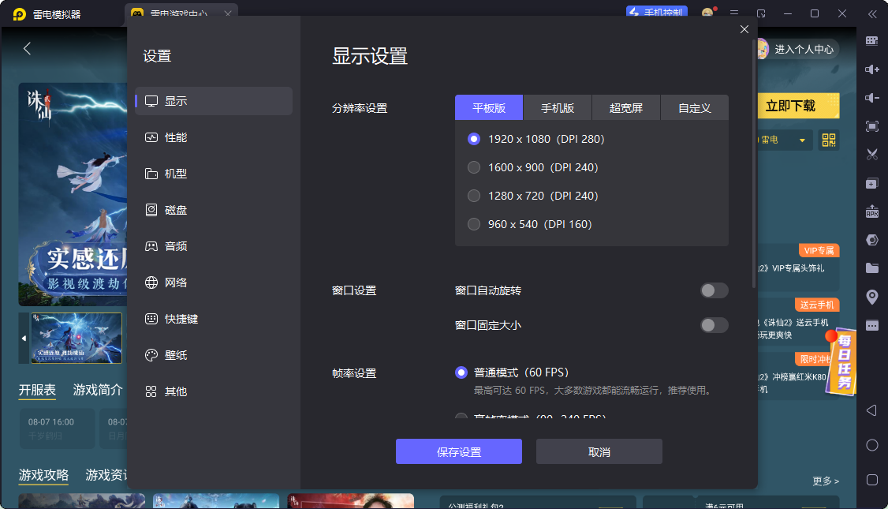This screenshot has height=509, width=888.
Task: Click the yellow 立即下载 button
Action: [798, 106]
